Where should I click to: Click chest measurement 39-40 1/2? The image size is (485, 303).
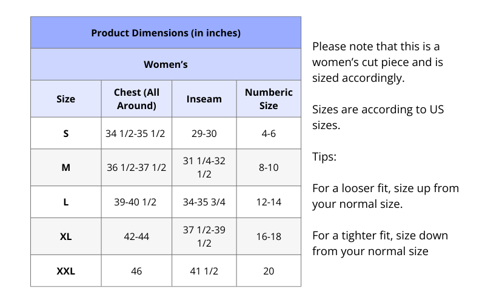pyautogui.click(x=136, y=202)
